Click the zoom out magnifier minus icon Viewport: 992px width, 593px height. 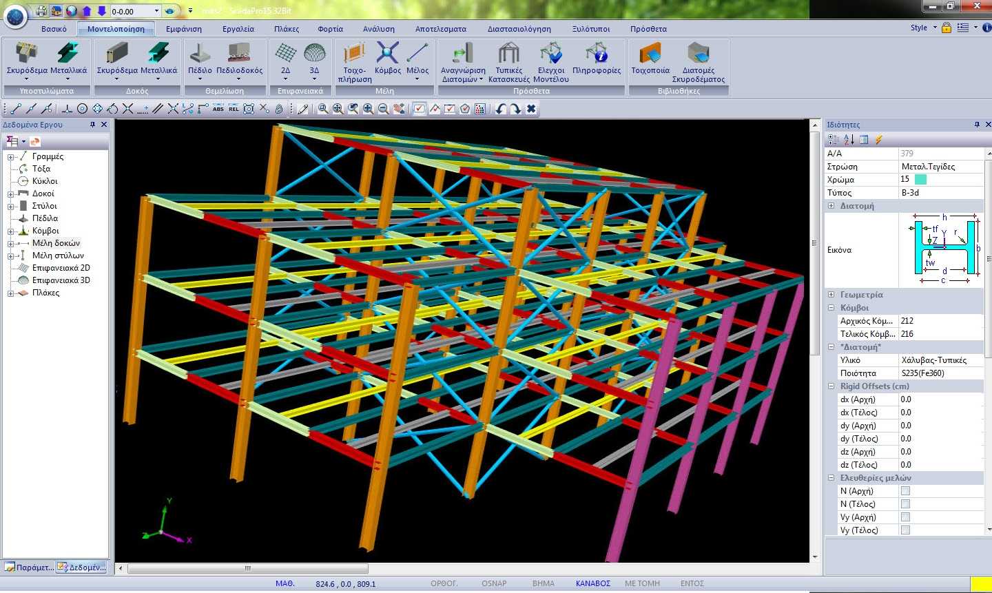(x=384, y=109)
